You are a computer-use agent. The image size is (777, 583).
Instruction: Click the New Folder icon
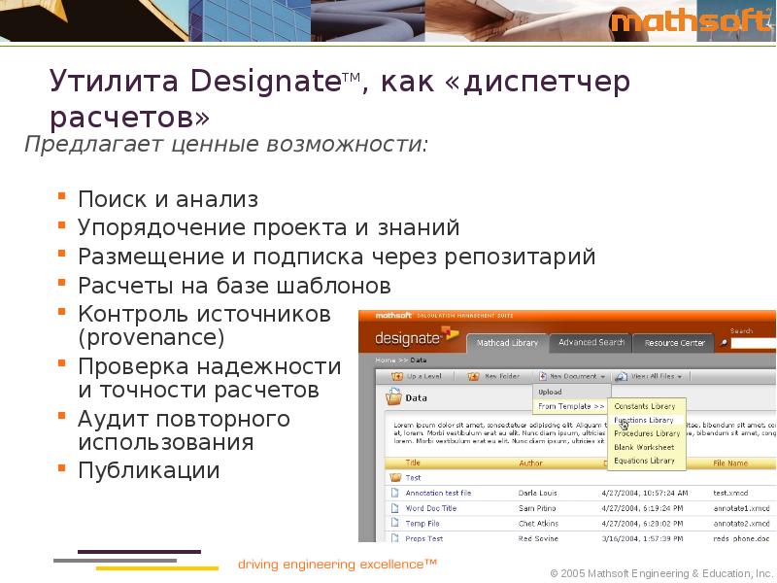(x=473, y=376)
